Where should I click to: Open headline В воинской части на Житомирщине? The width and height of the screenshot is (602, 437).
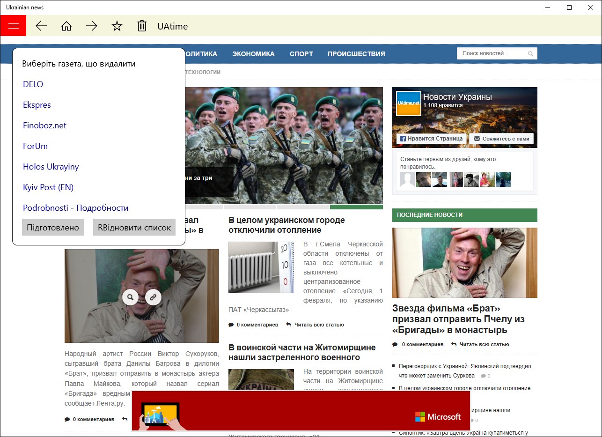click(302, 352)
